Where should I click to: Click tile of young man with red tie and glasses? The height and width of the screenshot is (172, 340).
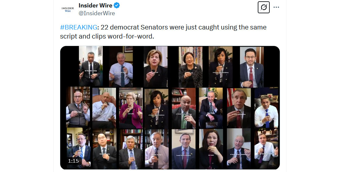click(252, 67)
